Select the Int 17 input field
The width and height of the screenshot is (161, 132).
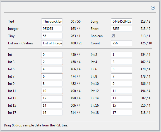(52, 112)
